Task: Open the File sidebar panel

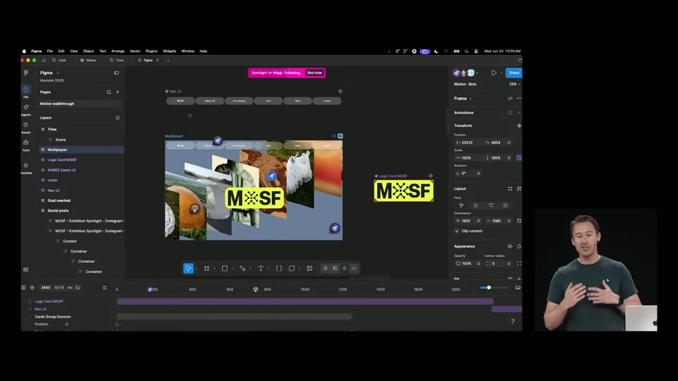Action: pos(26,91)
